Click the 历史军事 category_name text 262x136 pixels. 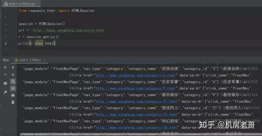(x=170, y=82)
